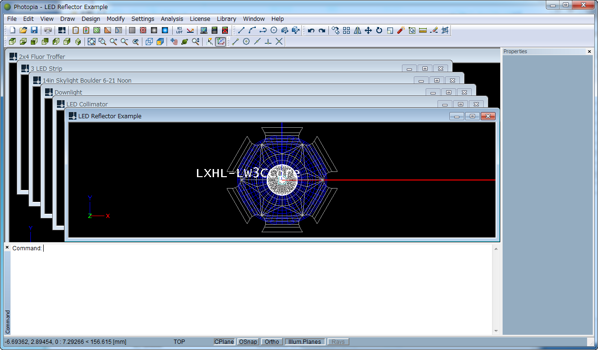The image size is (598, 350).
Task: Select the Arc draw tool
Action: [252, 30]
